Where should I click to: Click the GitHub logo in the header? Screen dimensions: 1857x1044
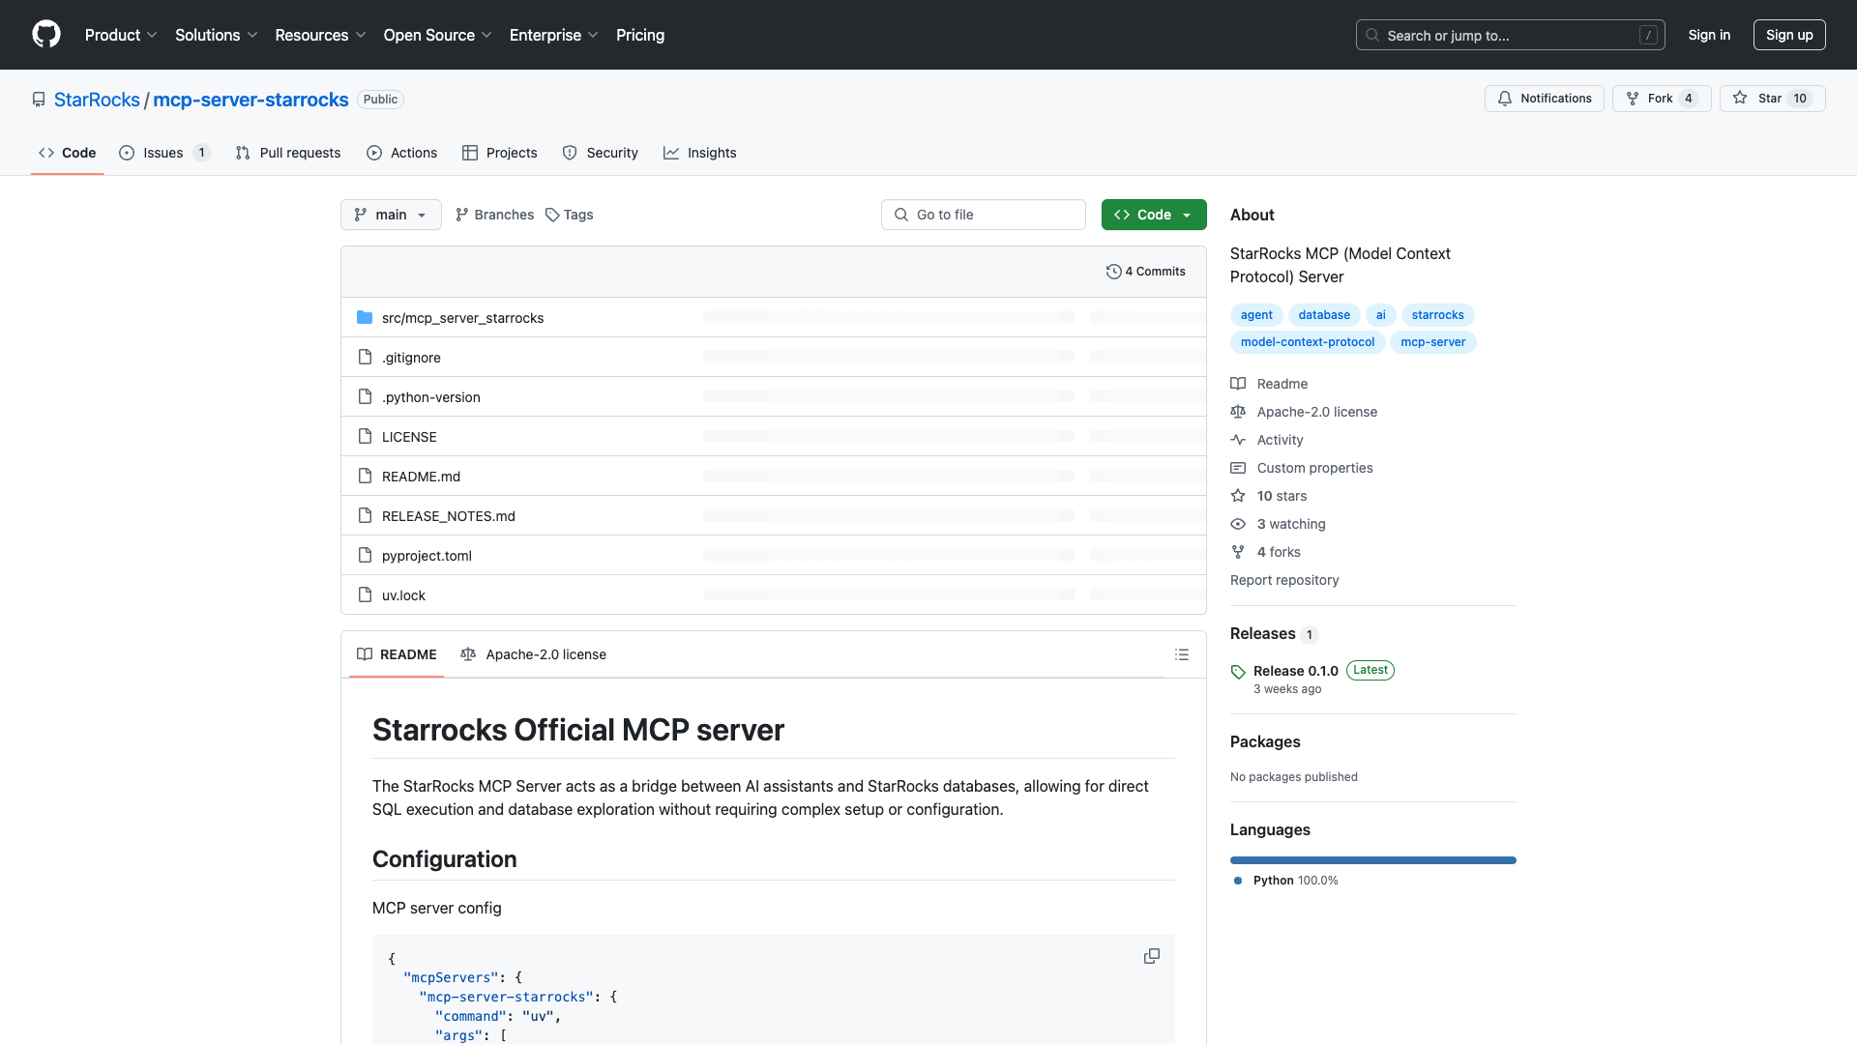[x=46, y=35]
